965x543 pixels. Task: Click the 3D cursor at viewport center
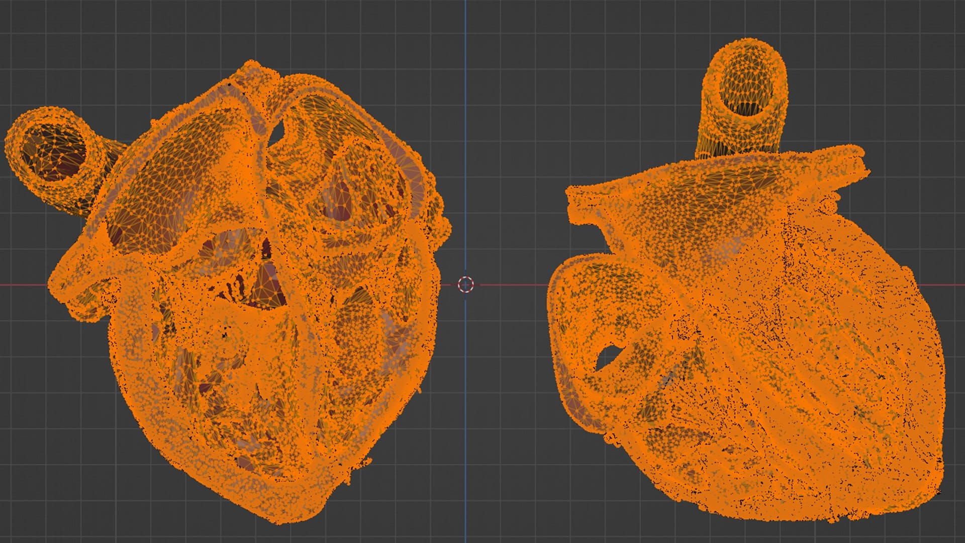tap(466, 285)
